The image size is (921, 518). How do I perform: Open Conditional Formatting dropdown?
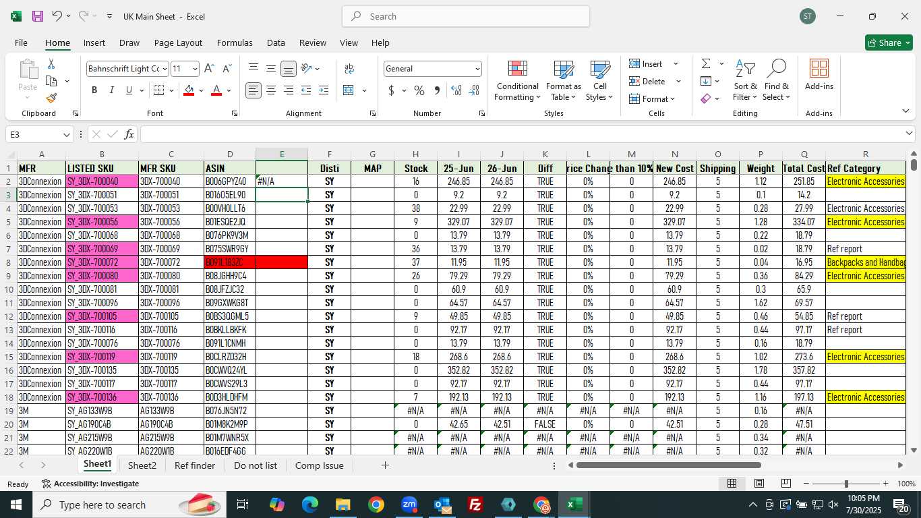click(x=518, y=81)
